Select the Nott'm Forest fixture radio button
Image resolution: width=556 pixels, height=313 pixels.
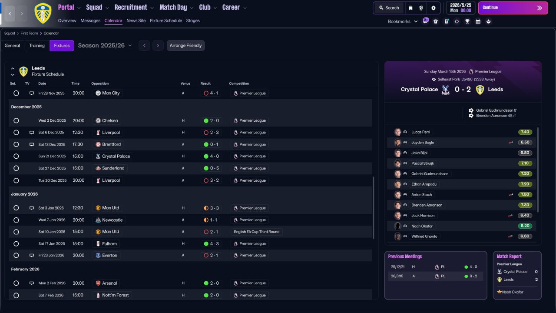point(16,295)
